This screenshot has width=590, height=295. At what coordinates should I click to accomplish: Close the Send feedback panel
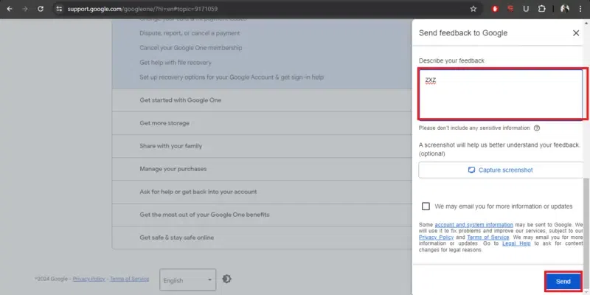pos(576,33)
